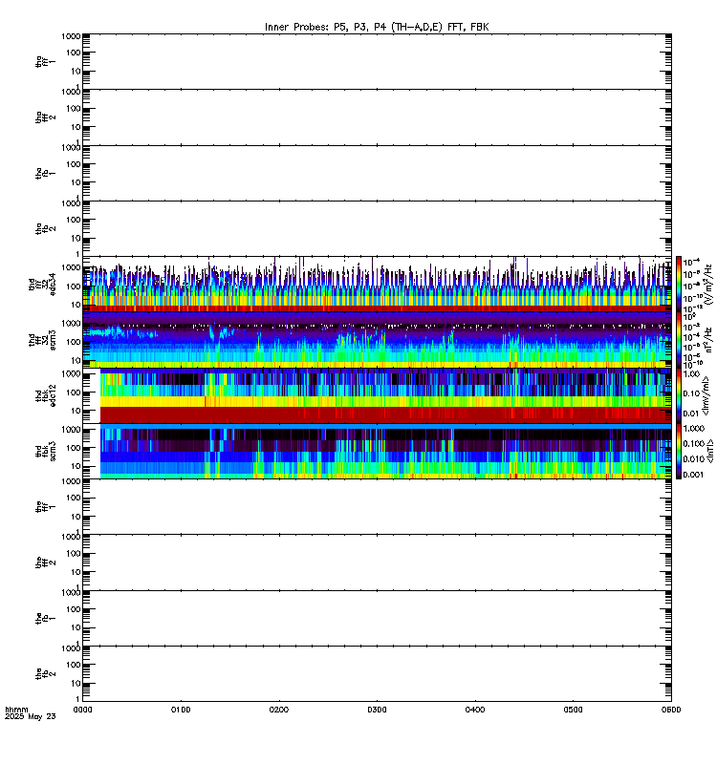This screenshot has width=717, height=764.
Task: Click the '0500' time axis label
Action: pyautogui.click(x=573, y=710)
